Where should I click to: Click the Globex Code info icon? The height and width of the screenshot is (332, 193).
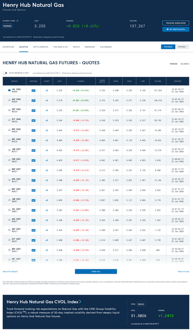pyautogui.click(x=17, y=21)
